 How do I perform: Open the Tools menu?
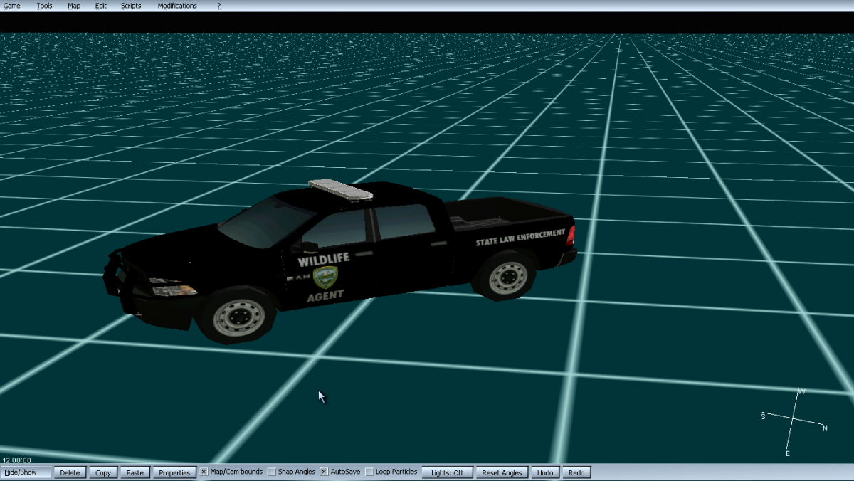coord(44,6)
